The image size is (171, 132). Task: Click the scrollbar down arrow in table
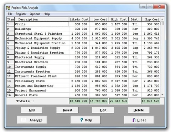click(x=162, y=95)
